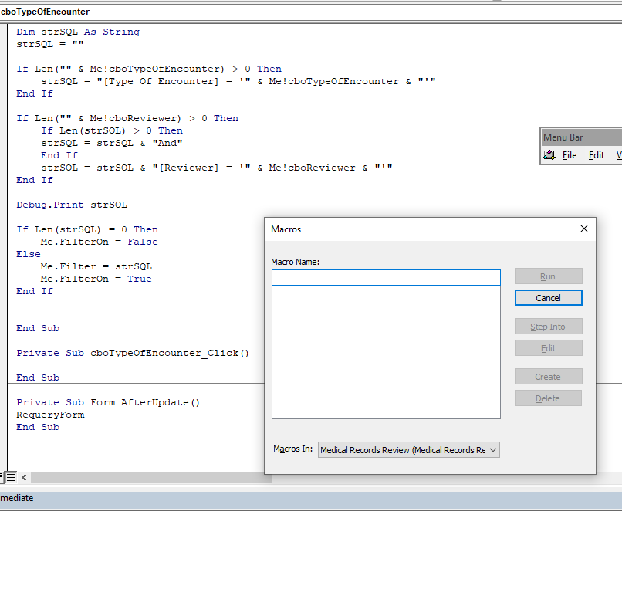Click the Edit button in Macros dialog
Screen dimensions: 622x603
[x=548, y=348]
